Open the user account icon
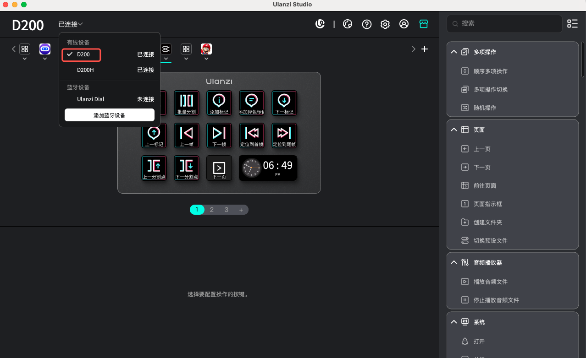The image size is (586, 358). pyautogui.click(x=404, y=24)
